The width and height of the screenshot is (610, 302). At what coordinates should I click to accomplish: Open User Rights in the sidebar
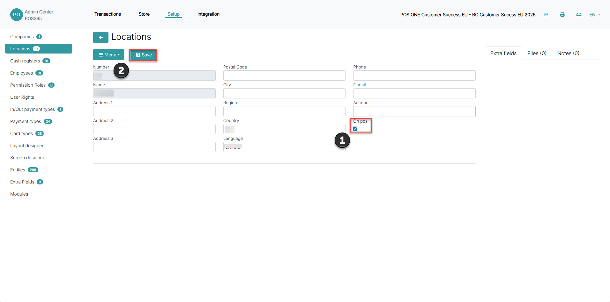click(x=22, y=97)
